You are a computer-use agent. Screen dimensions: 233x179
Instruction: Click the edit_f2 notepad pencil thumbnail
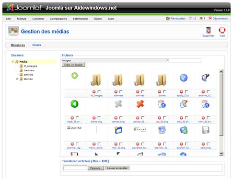184,104
